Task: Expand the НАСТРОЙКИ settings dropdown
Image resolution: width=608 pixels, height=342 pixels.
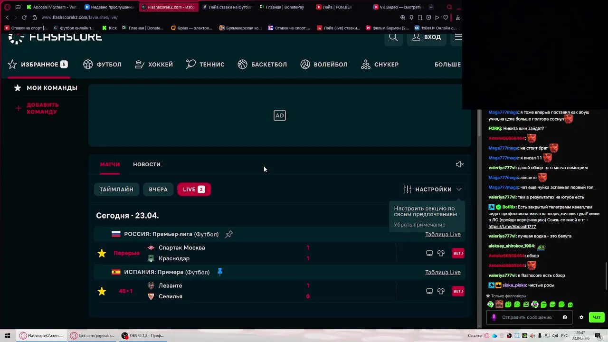Action: point(433,190)
